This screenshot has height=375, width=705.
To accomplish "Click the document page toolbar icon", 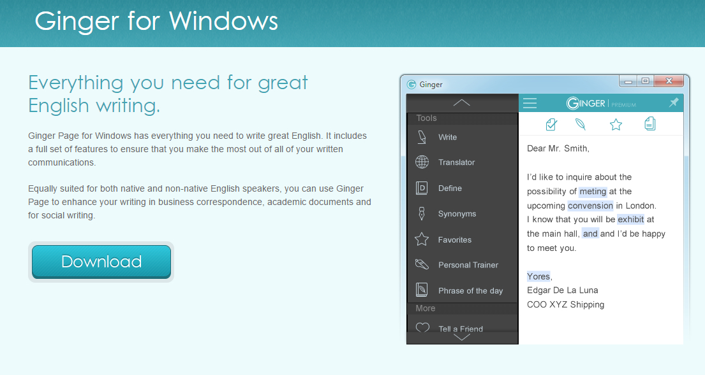I will point(649,124).
